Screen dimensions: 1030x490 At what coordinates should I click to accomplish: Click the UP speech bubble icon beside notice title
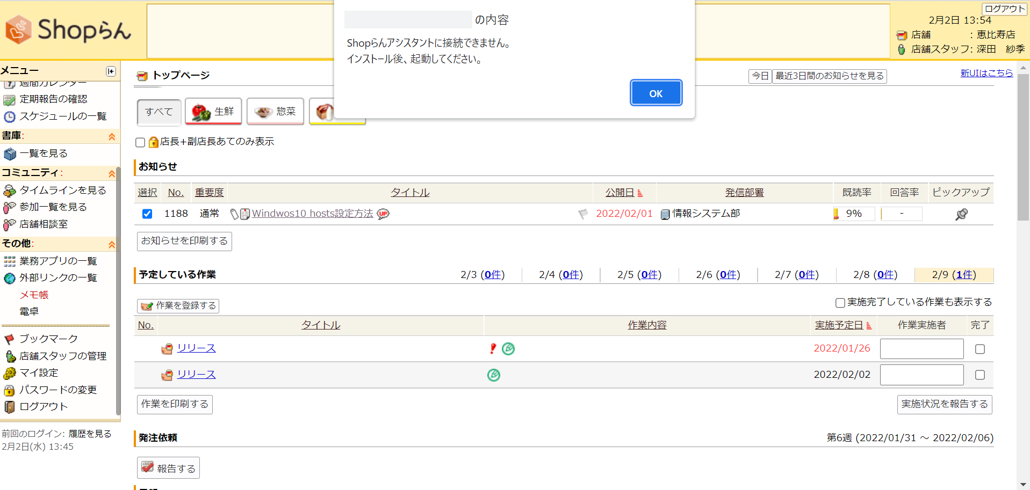[x=383, y=214]
